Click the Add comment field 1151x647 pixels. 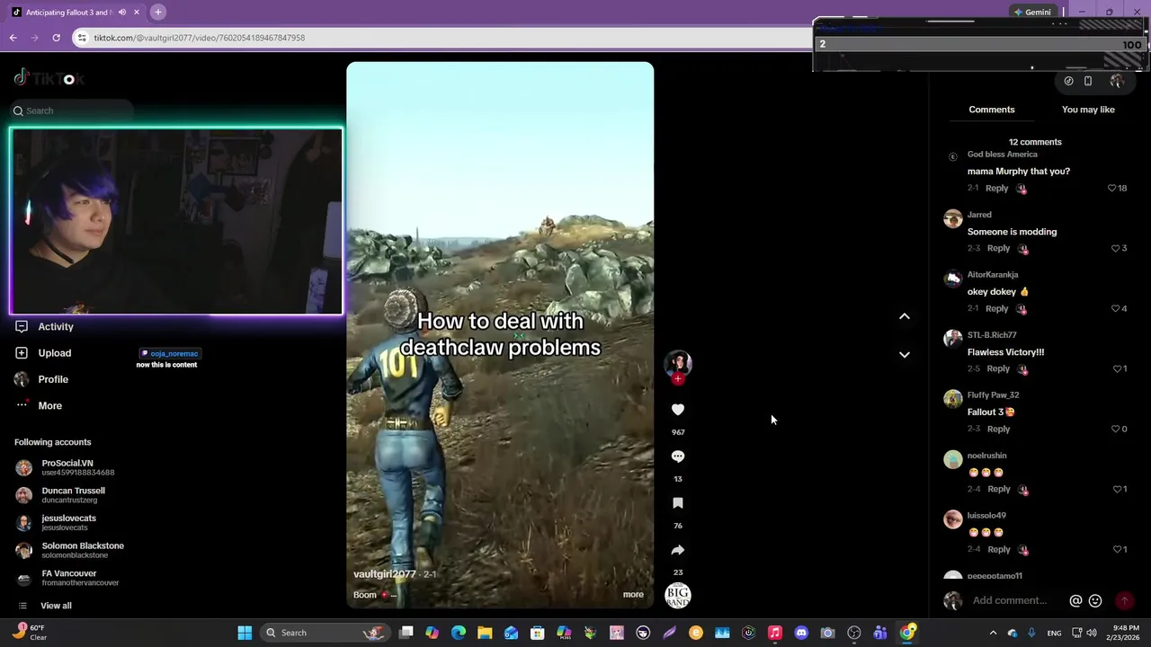click(x=1012, y=601)
